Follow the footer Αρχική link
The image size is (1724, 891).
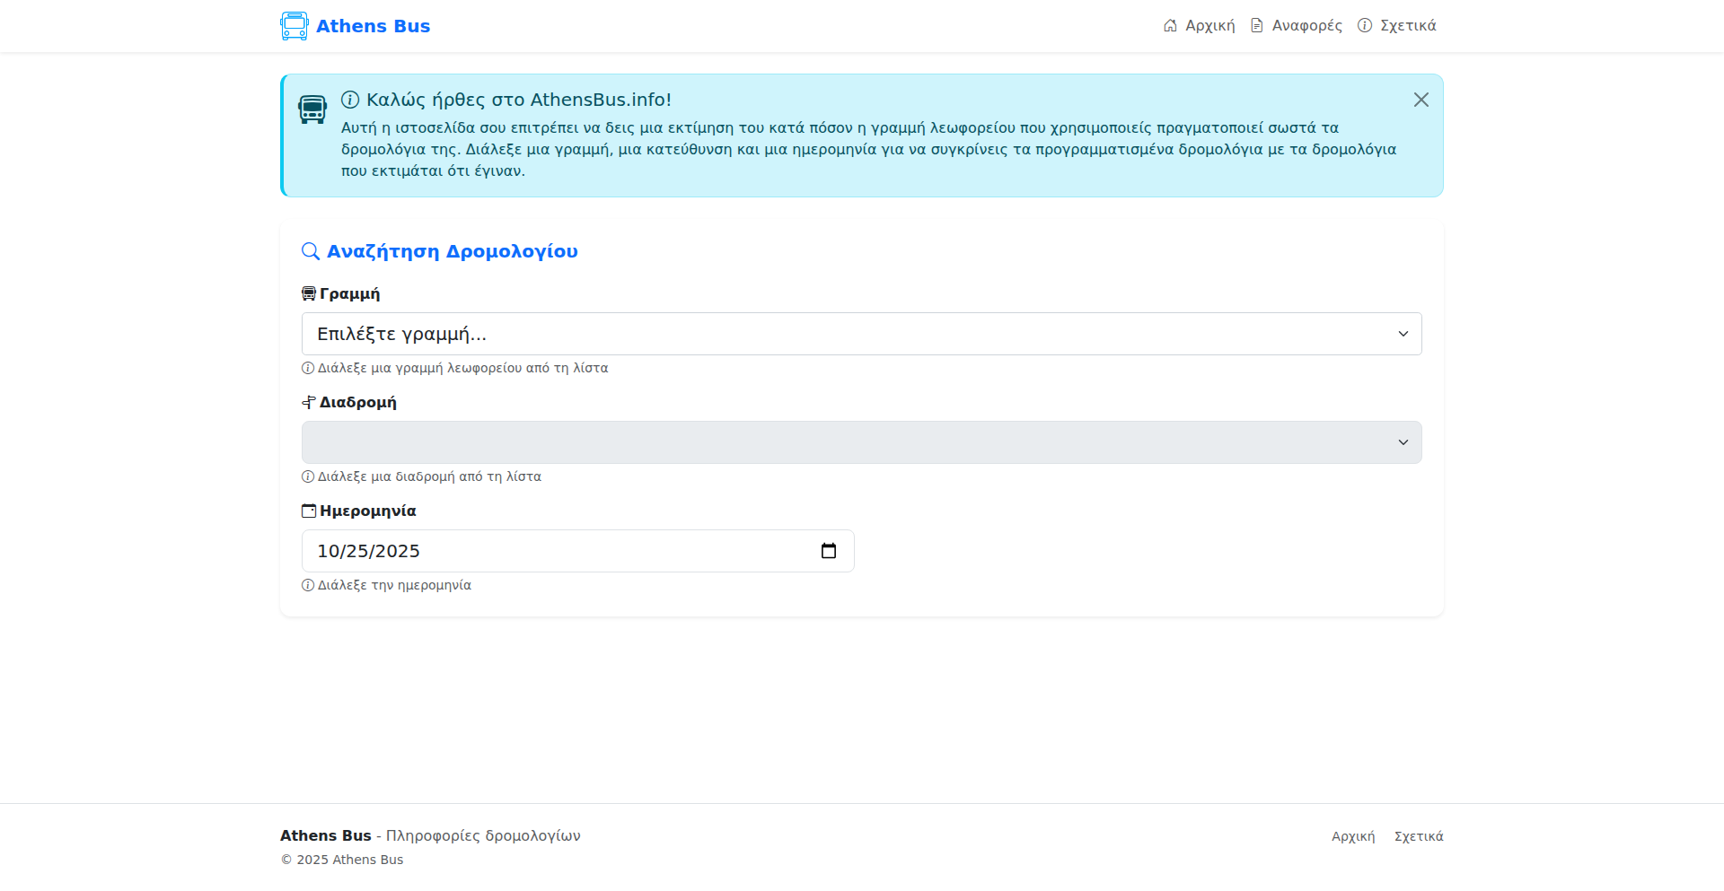click(x=1352, y=836)
